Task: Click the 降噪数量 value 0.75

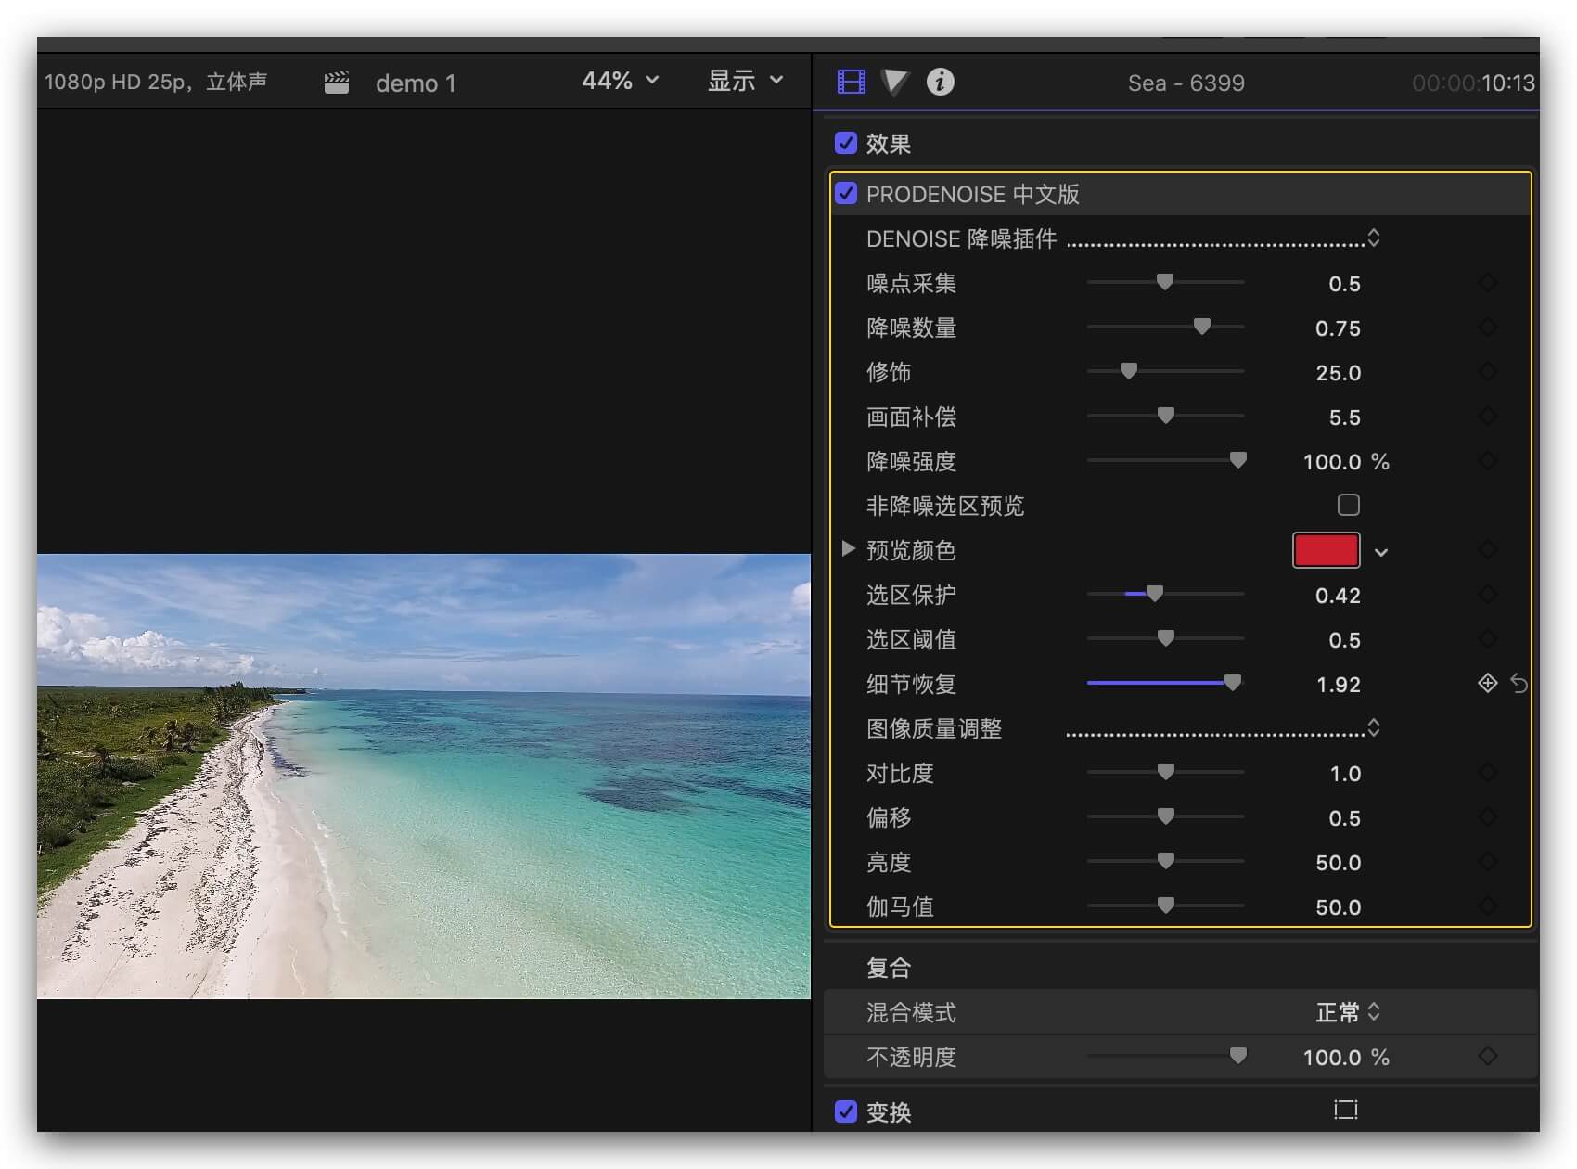Action: click(1338, 328)
